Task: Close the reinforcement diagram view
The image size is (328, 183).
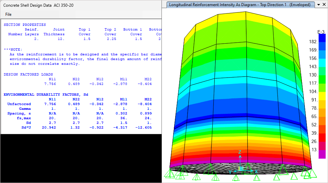Action: point(324,5)
